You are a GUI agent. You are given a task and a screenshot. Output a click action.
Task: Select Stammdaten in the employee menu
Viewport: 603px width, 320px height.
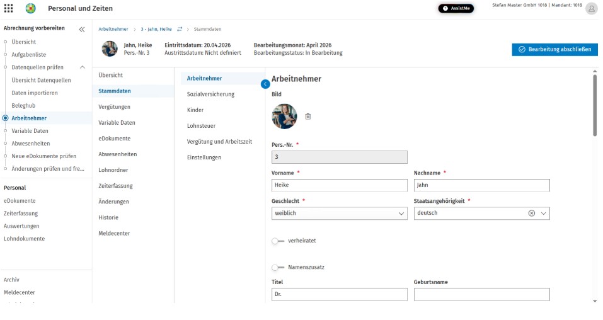pyautogui.click(x=133, y=91)
